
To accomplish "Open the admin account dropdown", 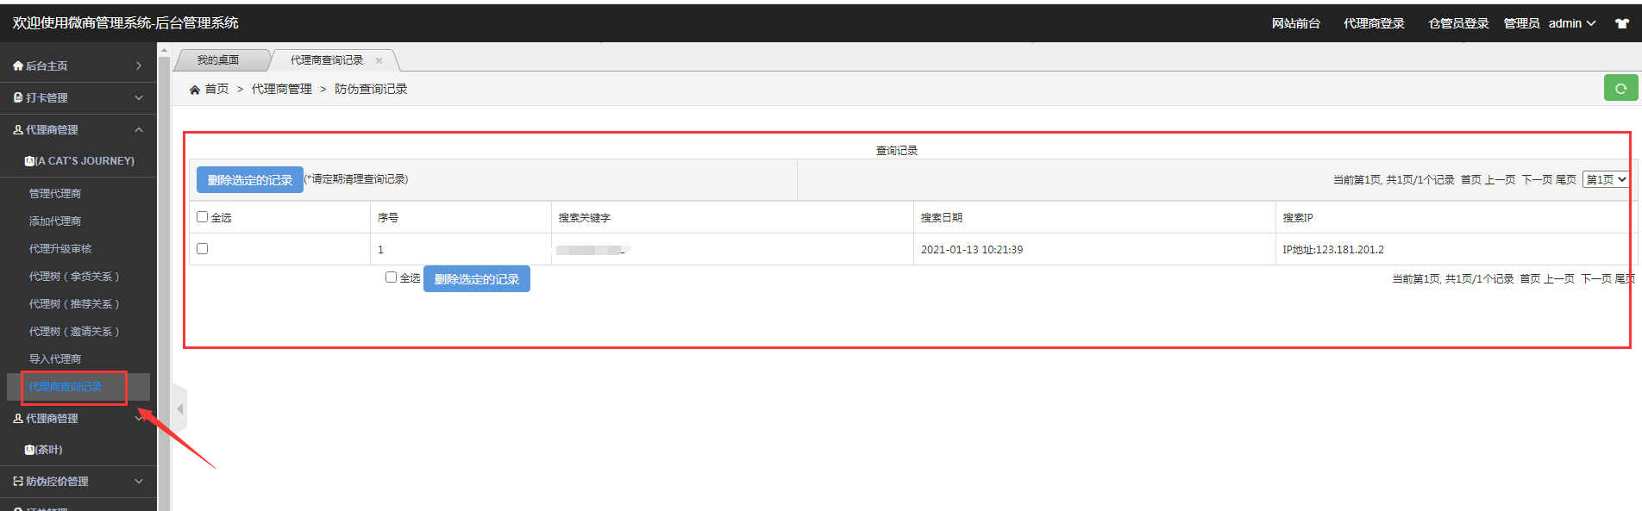I will [x=1572, y=23].
